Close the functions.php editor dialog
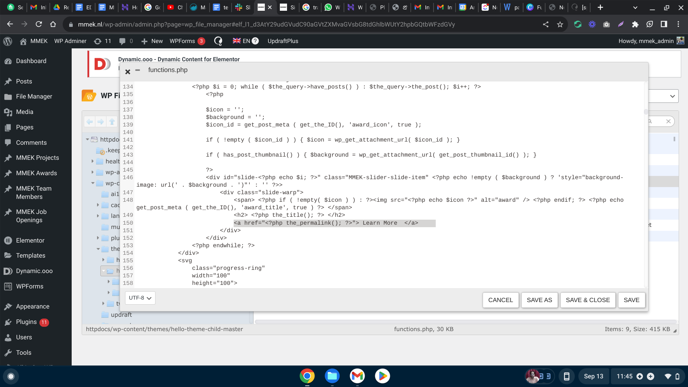Viewport: 688px width, 387px height. [128, 72]
